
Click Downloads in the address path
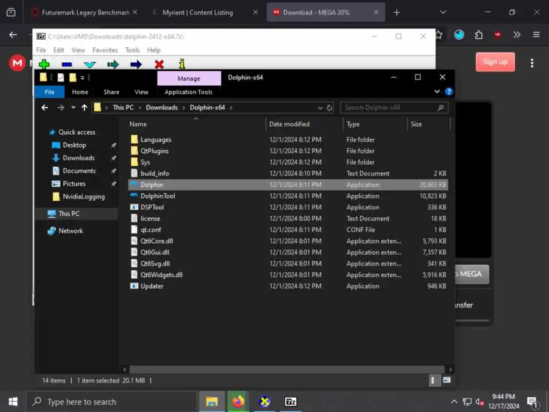pyautogui.click(x=162, y=107)
